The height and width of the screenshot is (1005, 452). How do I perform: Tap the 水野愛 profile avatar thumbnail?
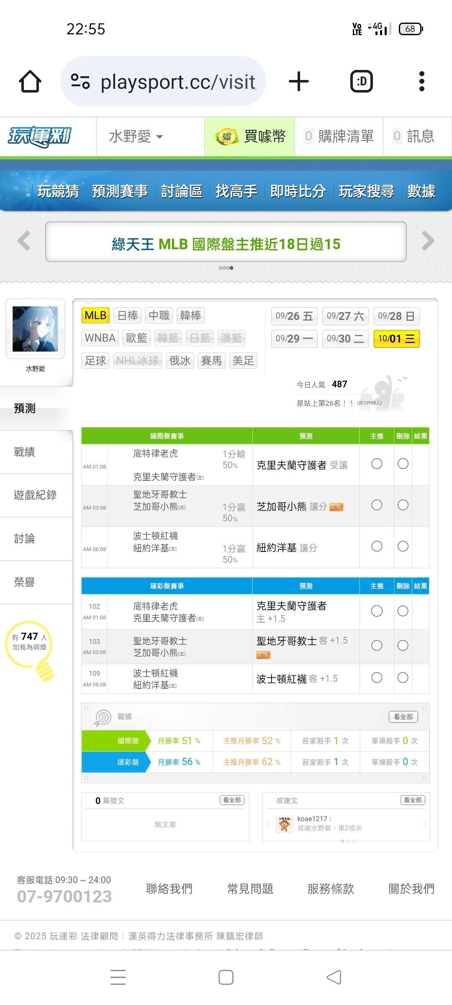click(35, 329)
